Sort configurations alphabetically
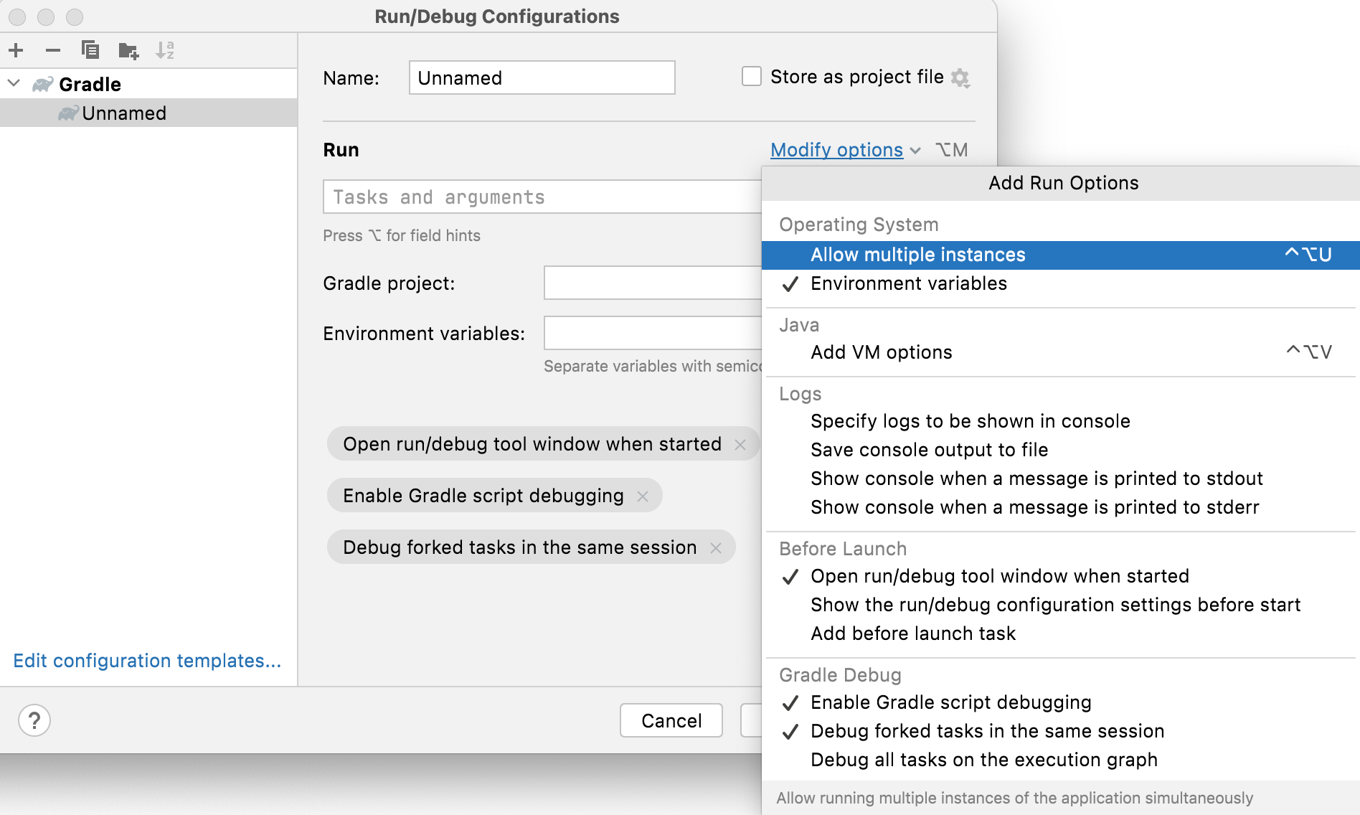The height and width of the screenshot is (815, 1360). tap(166, 50)
